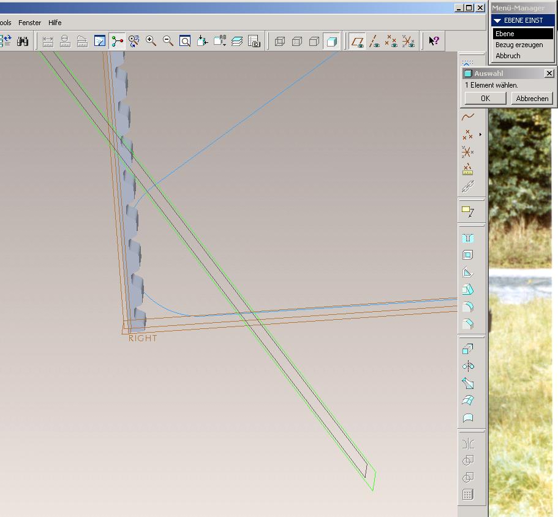Confirm Auswahl dialog with OK

pyautogui.click(x=485, y=99)
